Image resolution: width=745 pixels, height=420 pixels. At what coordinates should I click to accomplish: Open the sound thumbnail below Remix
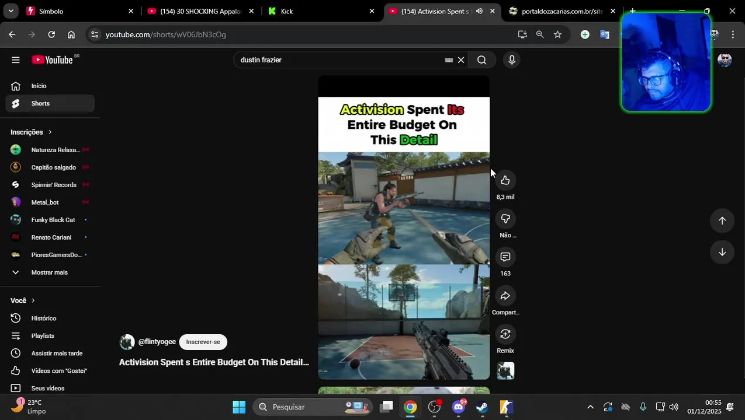coord(505,371)
